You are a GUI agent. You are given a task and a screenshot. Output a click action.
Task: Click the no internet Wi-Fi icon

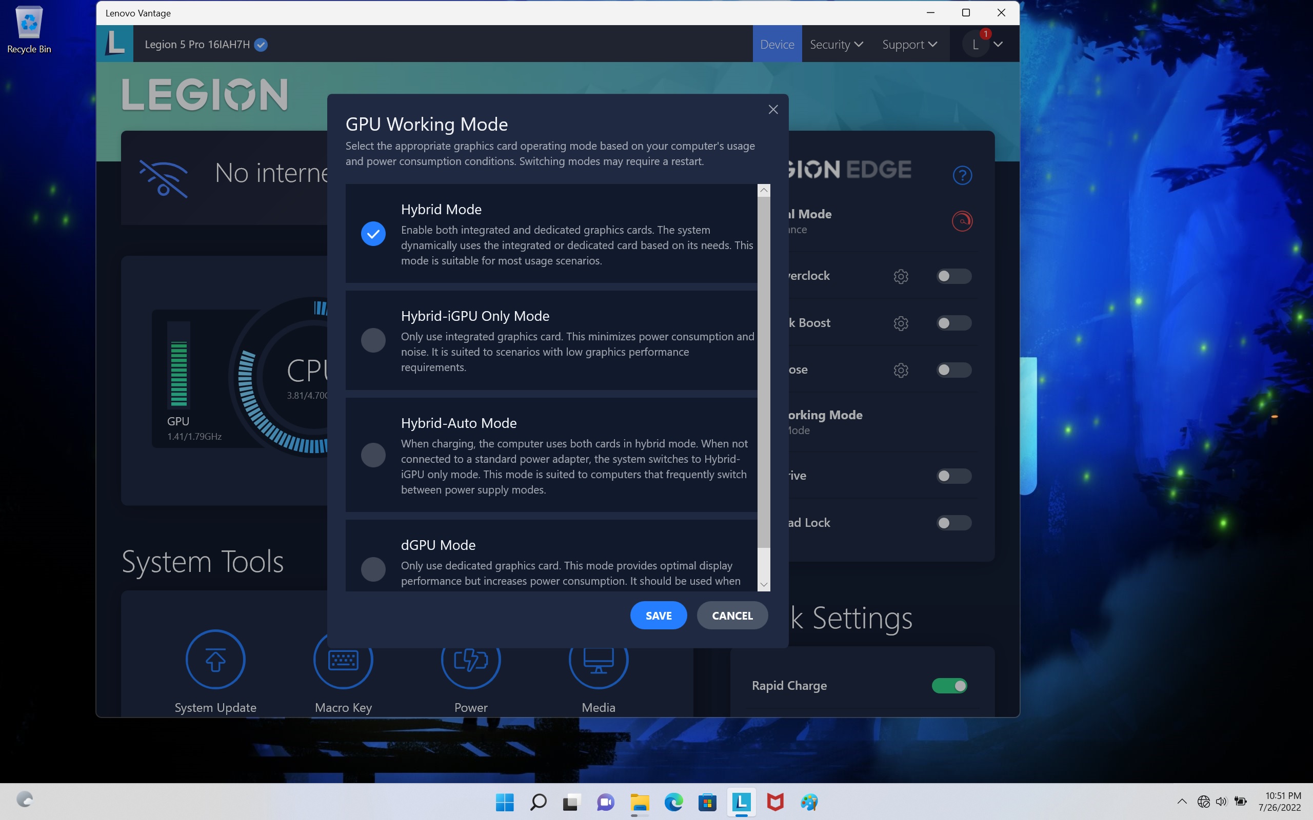(x=163, y=178)
